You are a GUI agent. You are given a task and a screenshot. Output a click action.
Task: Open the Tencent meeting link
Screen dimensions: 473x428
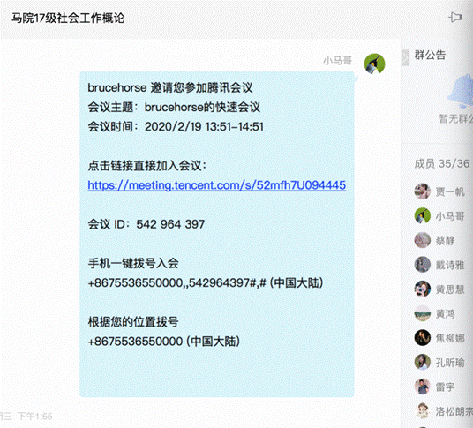tap(216, 185)
